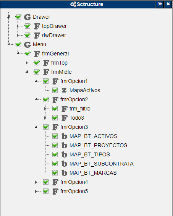Click the Z icon beside MapaActivos
Screen dimensions: 173x216
tap(64, 90)
